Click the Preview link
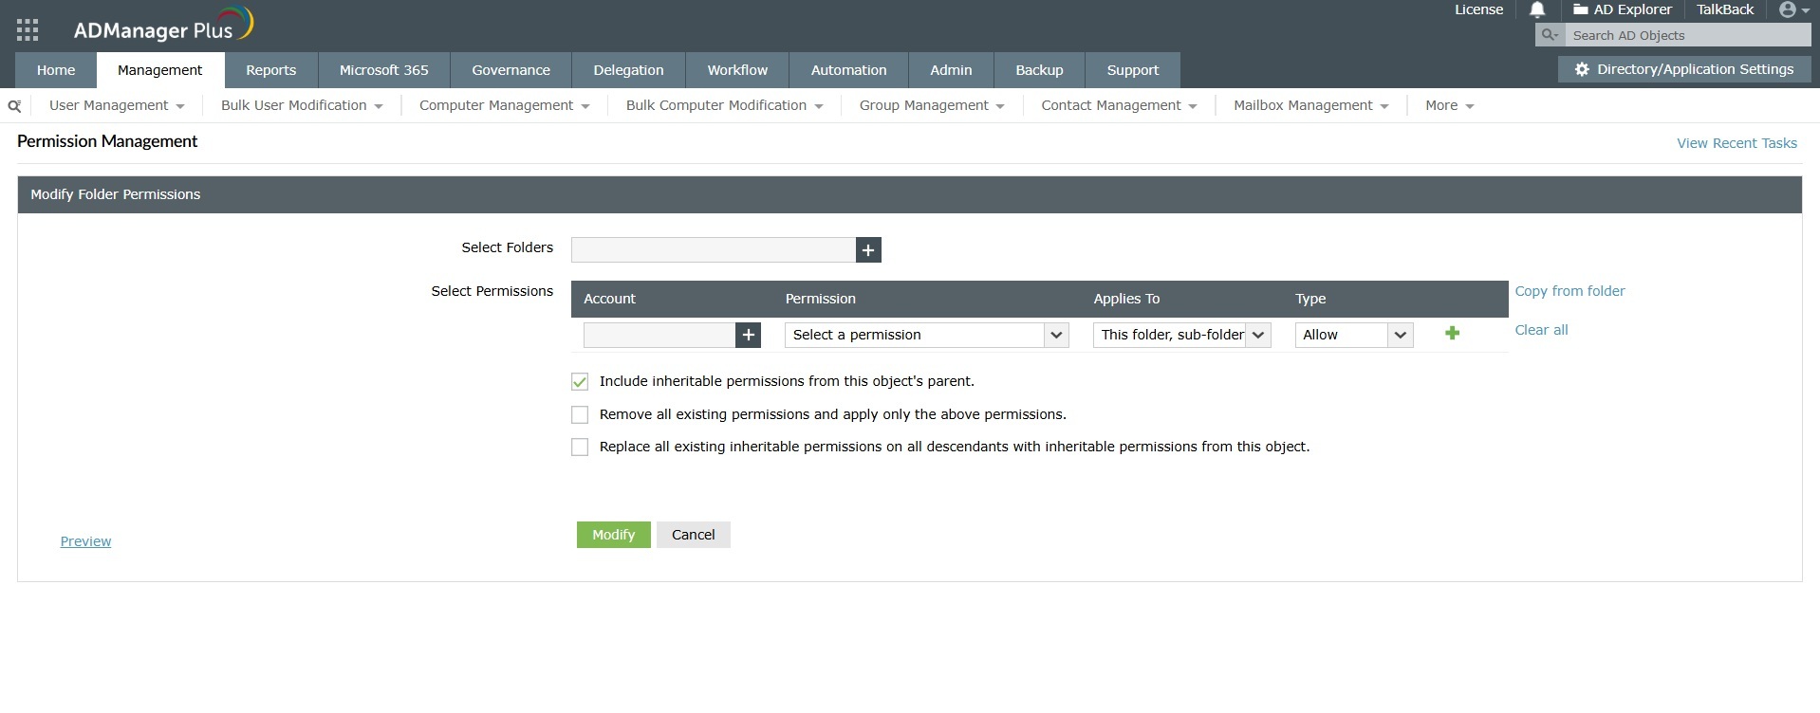Screen dimensions: 1820x713 (85, 541)
